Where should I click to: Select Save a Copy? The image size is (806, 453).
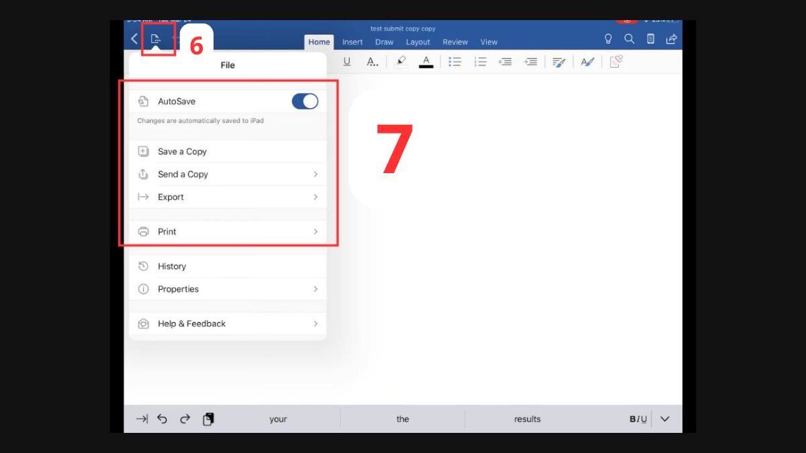coord(228,152)
